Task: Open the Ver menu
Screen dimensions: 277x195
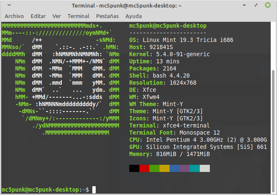Action: point(57,16)
